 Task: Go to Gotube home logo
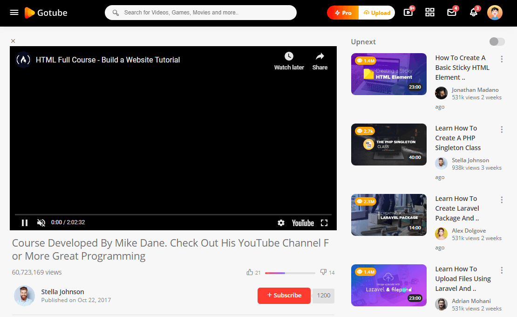pyautogui.click(x=46, y=13)
